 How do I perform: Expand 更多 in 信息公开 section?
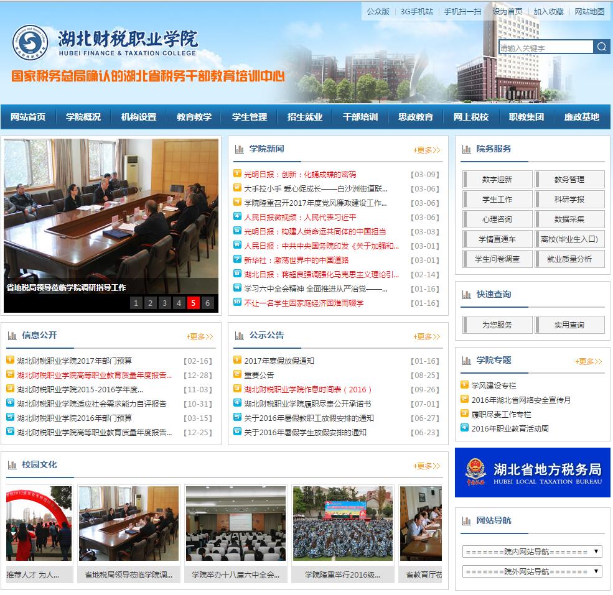200,336
